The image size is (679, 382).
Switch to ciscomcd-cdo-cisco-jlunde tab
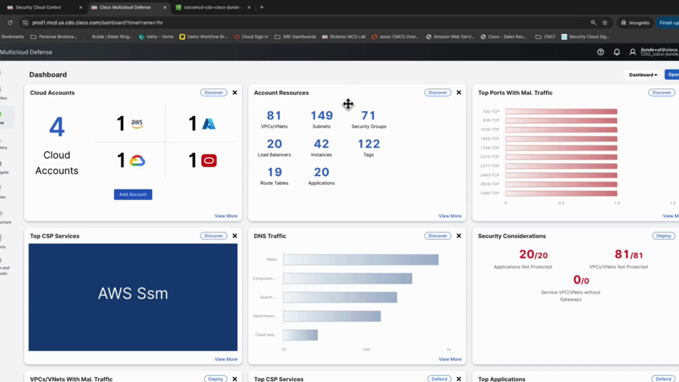coord(212,7)
